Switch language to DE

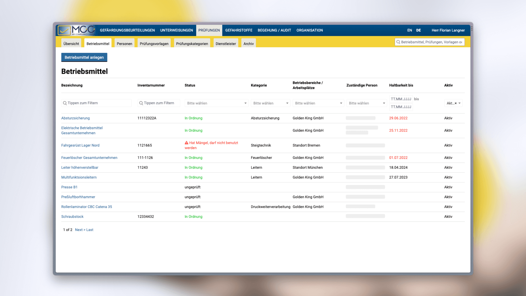[x=418, y=30]
